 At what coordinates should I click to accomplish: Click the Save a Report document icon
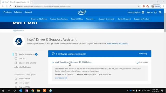pos(16,83)
